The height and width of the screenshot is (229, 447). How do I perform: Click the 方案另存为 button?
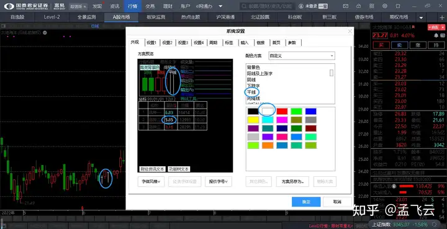coord(292,181)
